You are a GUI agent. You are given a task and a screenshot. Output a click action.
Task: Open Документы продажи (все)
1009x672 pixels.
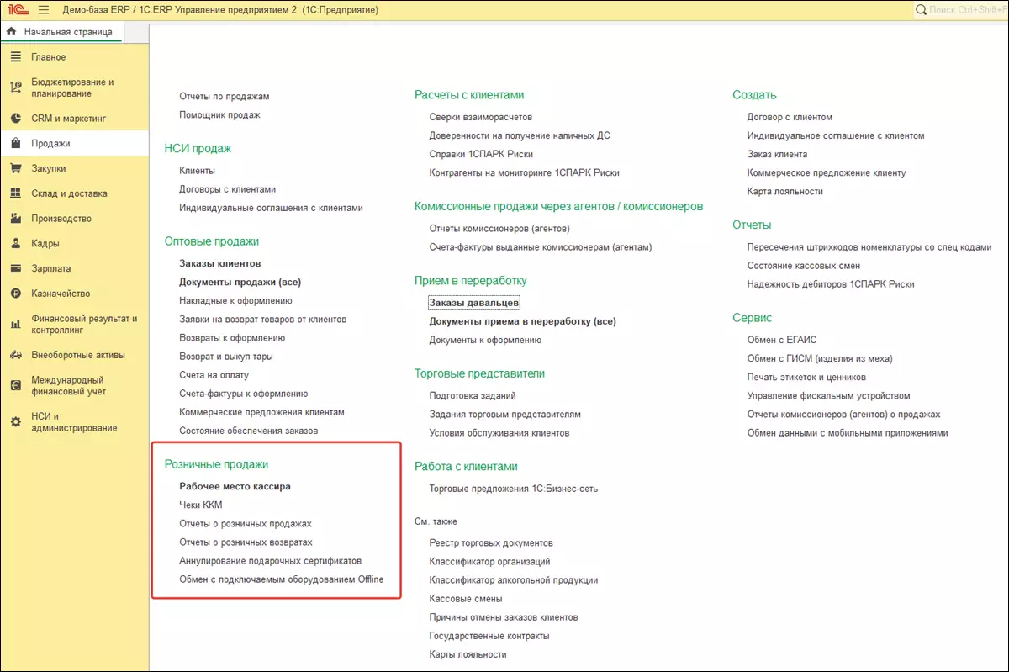click(240, 282)
